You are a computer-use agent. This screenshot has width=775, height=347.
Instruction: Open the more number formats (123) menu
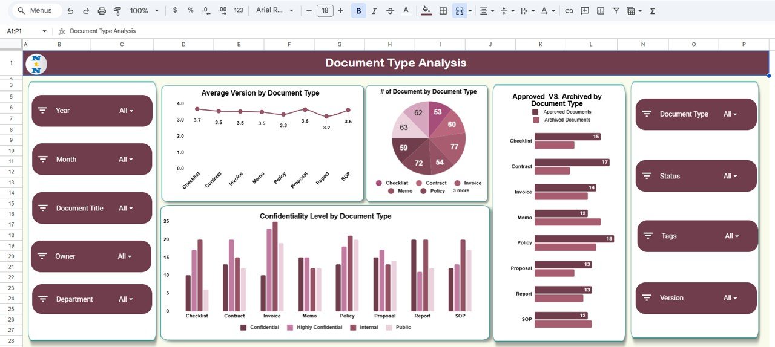[239, 11]
